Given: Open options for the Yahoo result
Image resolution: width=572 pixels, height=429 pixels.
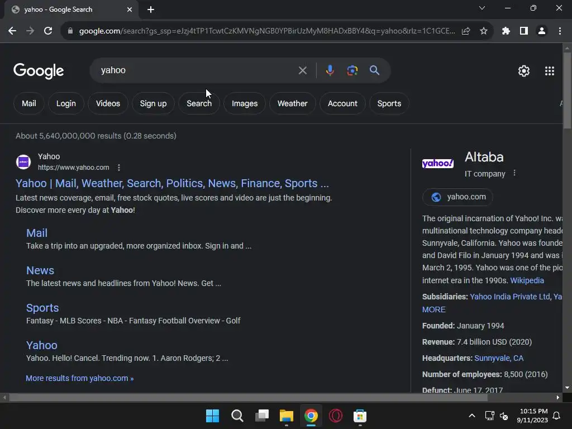Looking at the screenshot, I should tap(118, 168).
